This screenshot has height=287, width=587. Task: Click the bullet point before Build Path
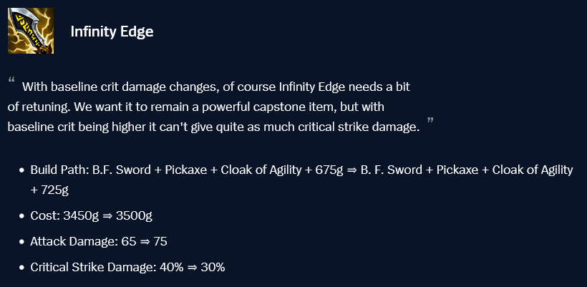coord(22,170)
